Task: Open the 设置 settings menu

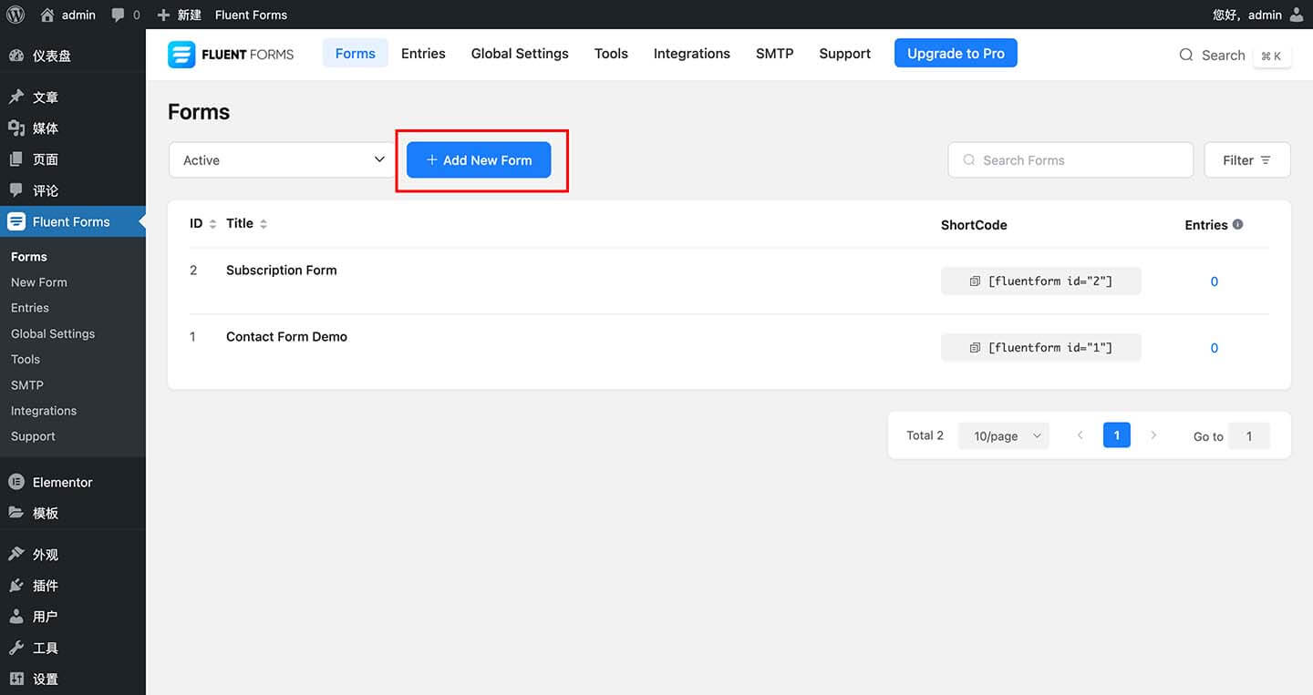Action: pos(73,679)
